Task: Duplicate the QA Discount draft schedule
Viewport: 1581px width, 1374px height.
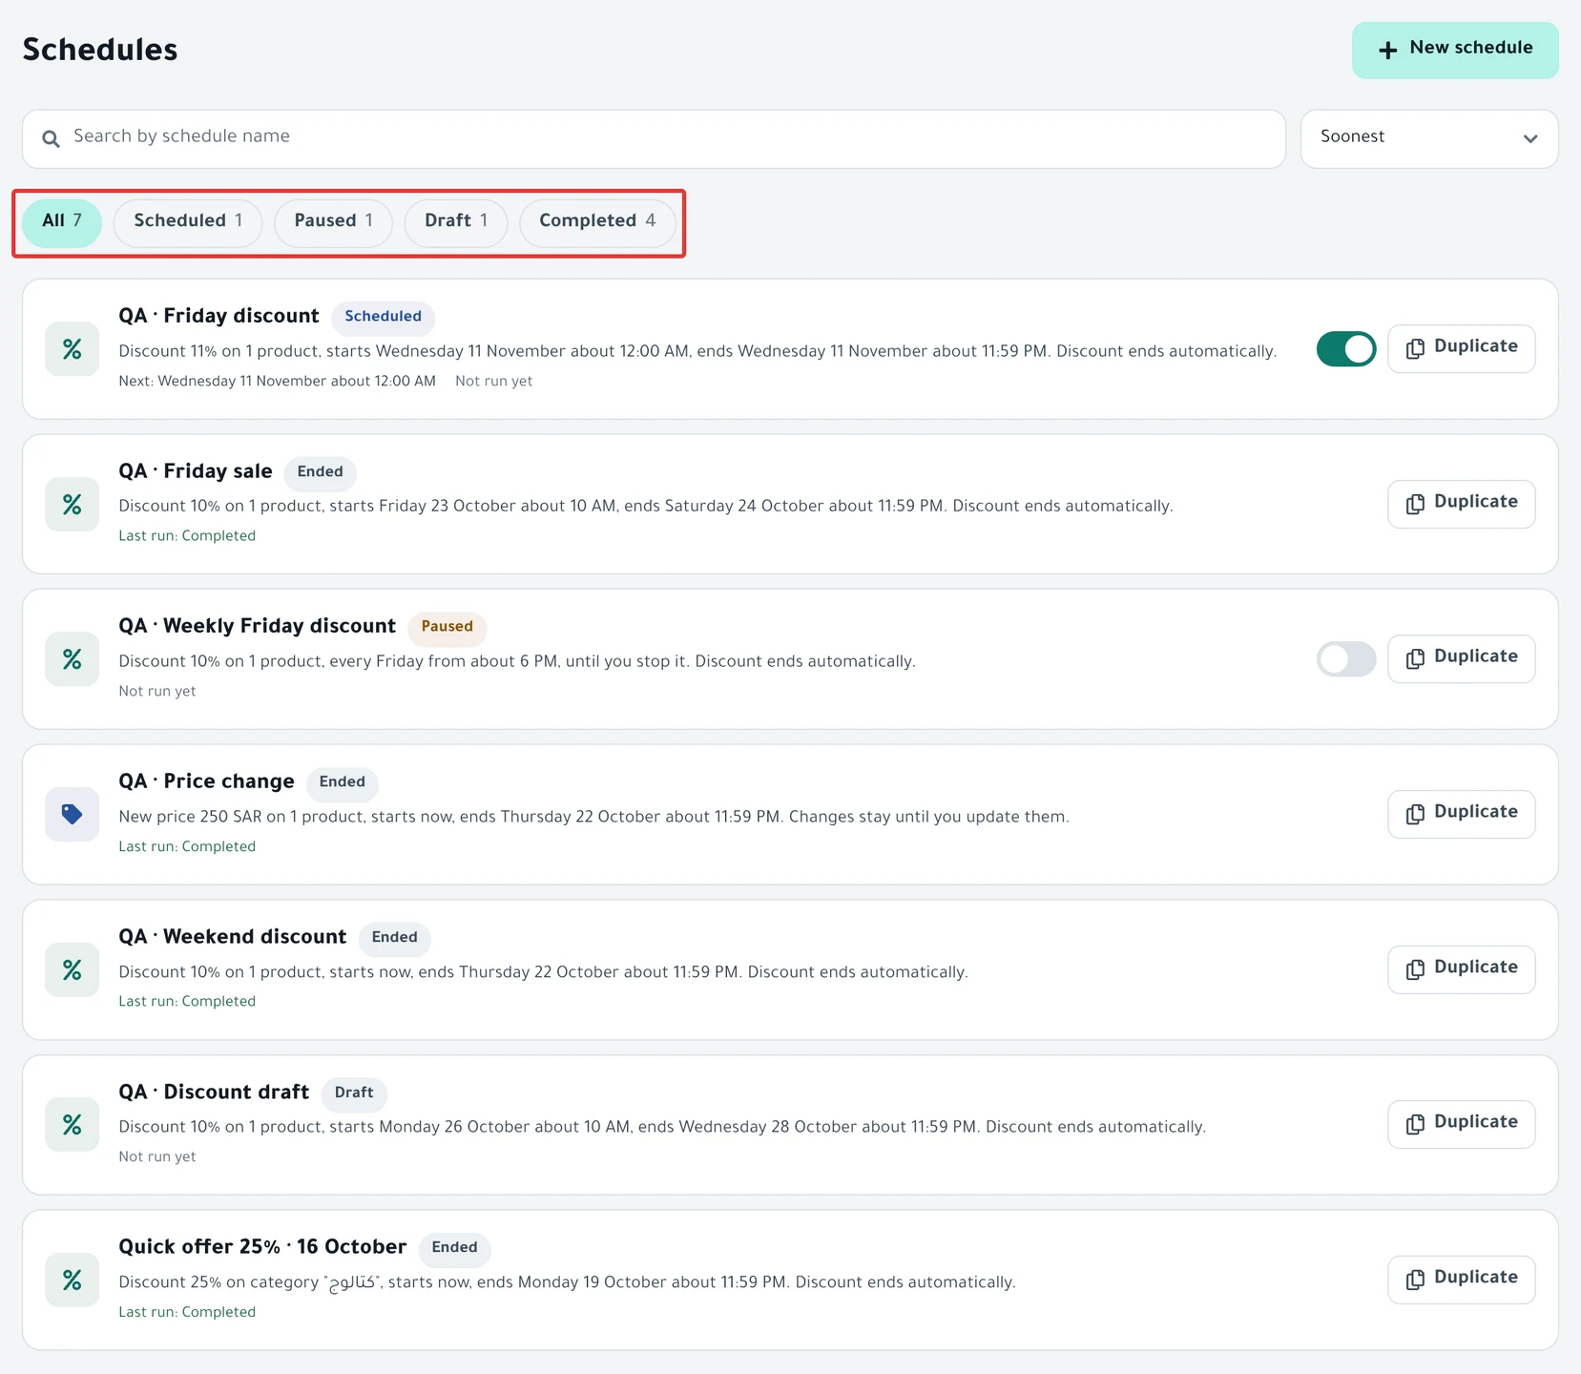Action: tap(1462, 1125)
